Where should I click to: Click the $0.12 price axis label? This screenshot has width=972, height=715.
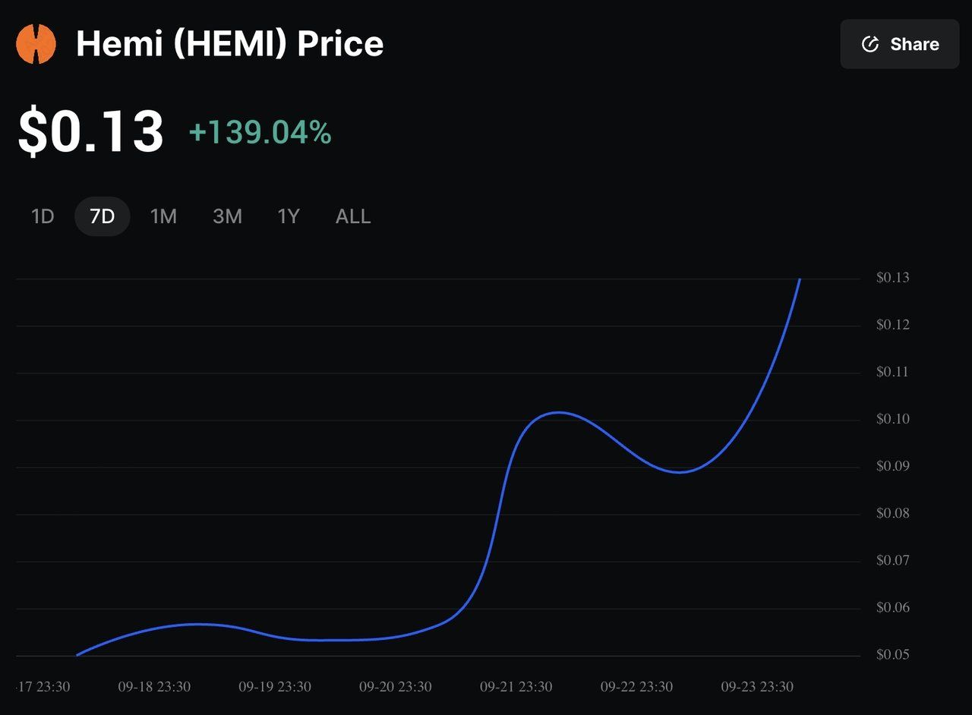tap(893, 325)
